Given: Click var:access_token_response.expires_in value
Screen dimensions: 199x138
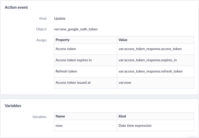Looking at the screenshot, I should pyautogui.click(x=148, y=60).
